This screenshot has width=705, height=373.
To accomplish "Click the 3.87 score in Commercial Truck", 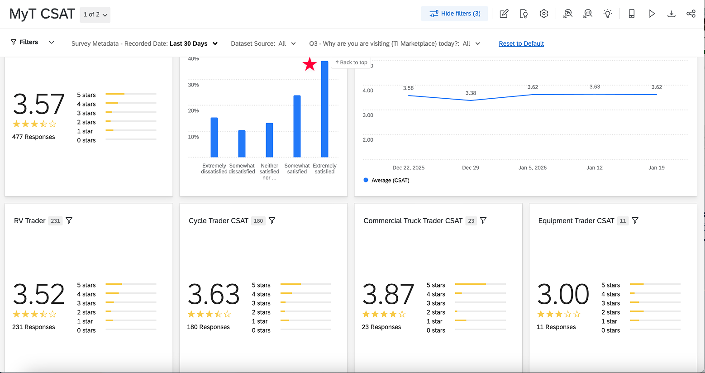I will pyautogui.click(x=388, y=295).
